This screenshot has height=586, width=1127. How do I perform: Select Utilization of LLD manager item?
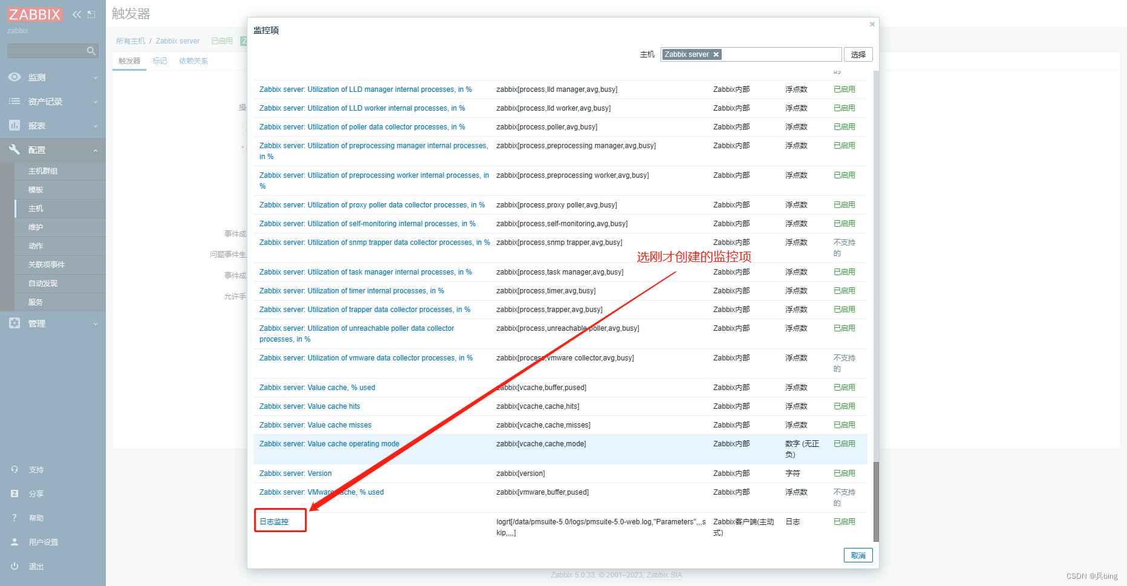click(x=365, y=90)
